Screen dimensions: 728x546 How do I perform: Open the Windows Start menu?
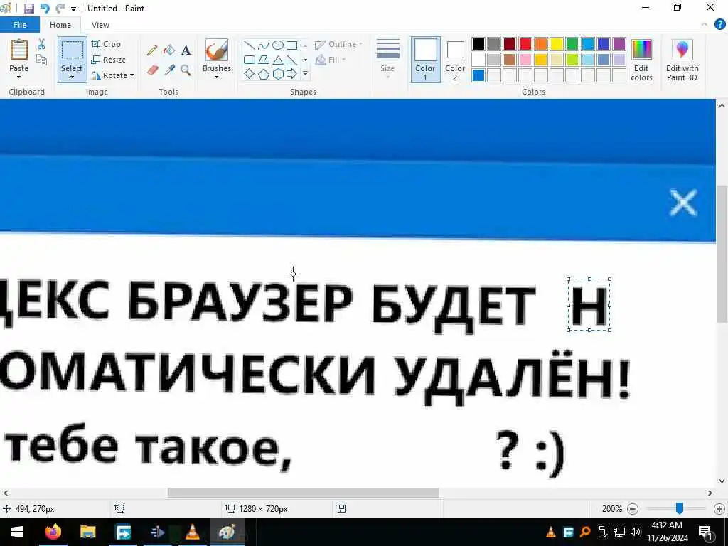[17, 532]
